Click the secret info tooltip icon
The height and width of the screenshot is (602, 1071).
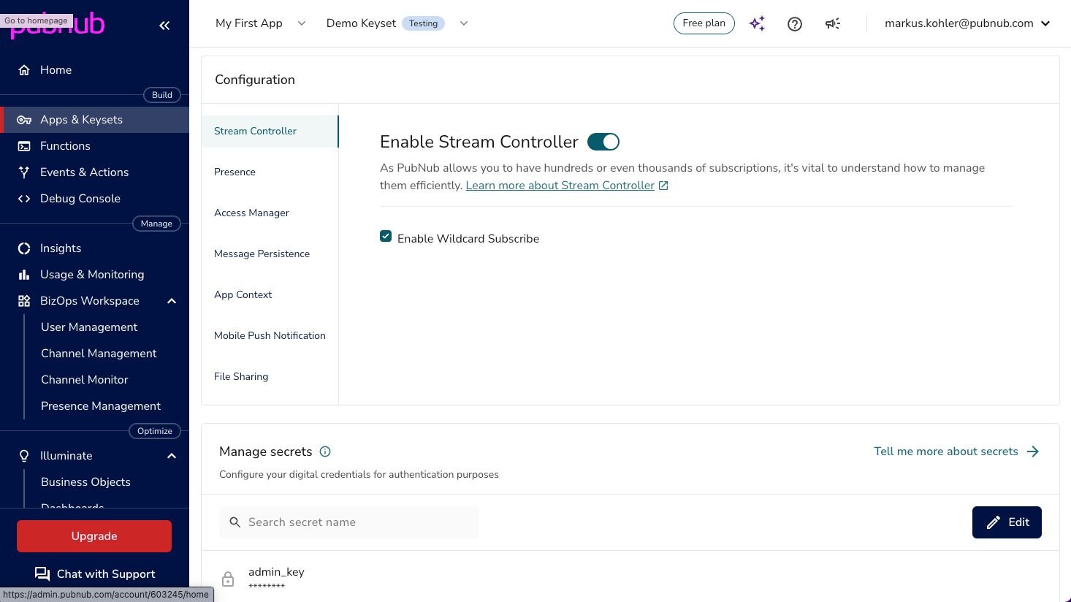tap(325, 451)
